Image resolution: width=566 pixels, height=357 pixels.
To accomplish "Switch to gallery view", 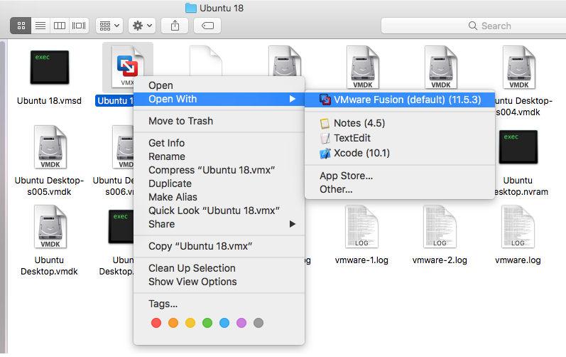I will click(x=79, y=26).
